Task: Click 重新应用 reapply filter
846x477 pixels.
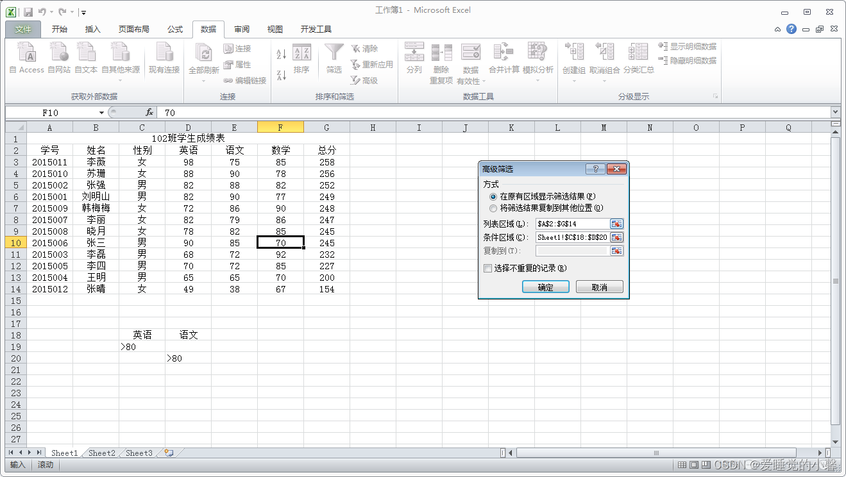Action: point(371,65)
